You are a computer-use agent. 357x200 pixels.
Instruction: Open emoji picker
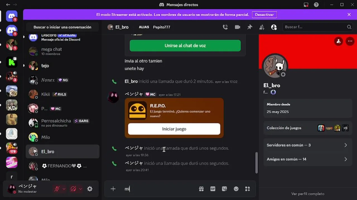pyautogui.click(x=236, y=189)
